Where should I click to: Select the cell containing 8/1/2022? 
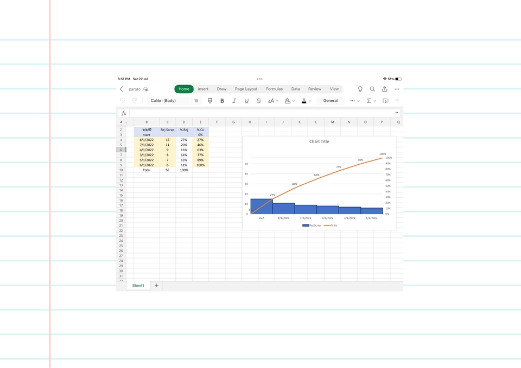pyautogui.click(x=147, y=140)
